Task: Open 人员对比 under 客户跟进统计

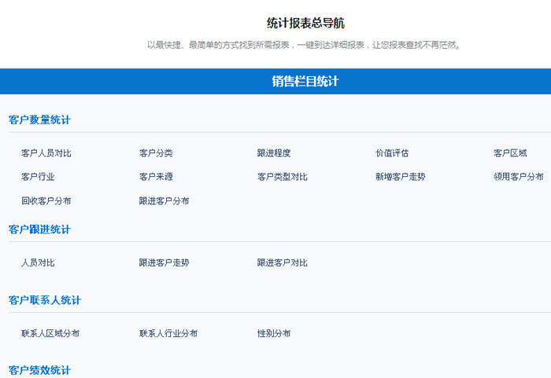Action: coord(38,262)
